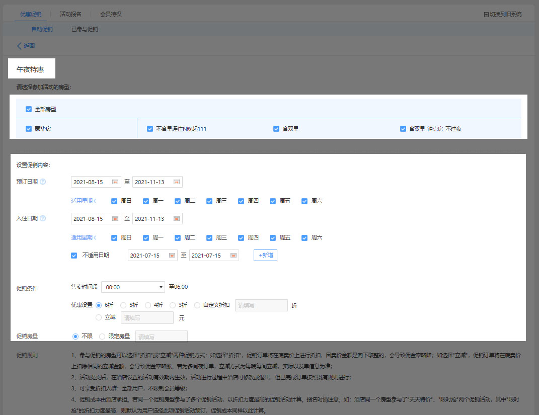This screenshot has width=539, height=415.
Task: Toggle the 不适用日期 checkbox
Action: [x=74, y=256]
